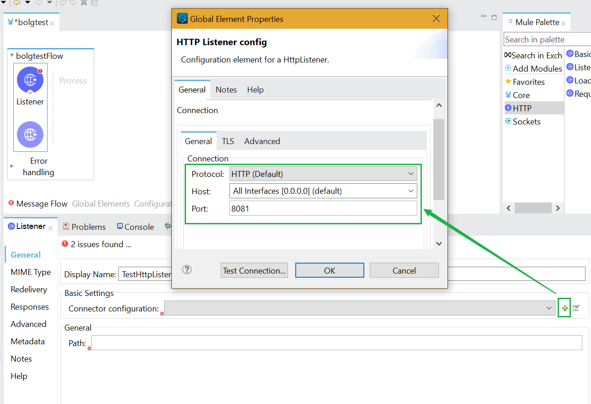
Task: Select the inner General connection tab
Action: (198, 141)
